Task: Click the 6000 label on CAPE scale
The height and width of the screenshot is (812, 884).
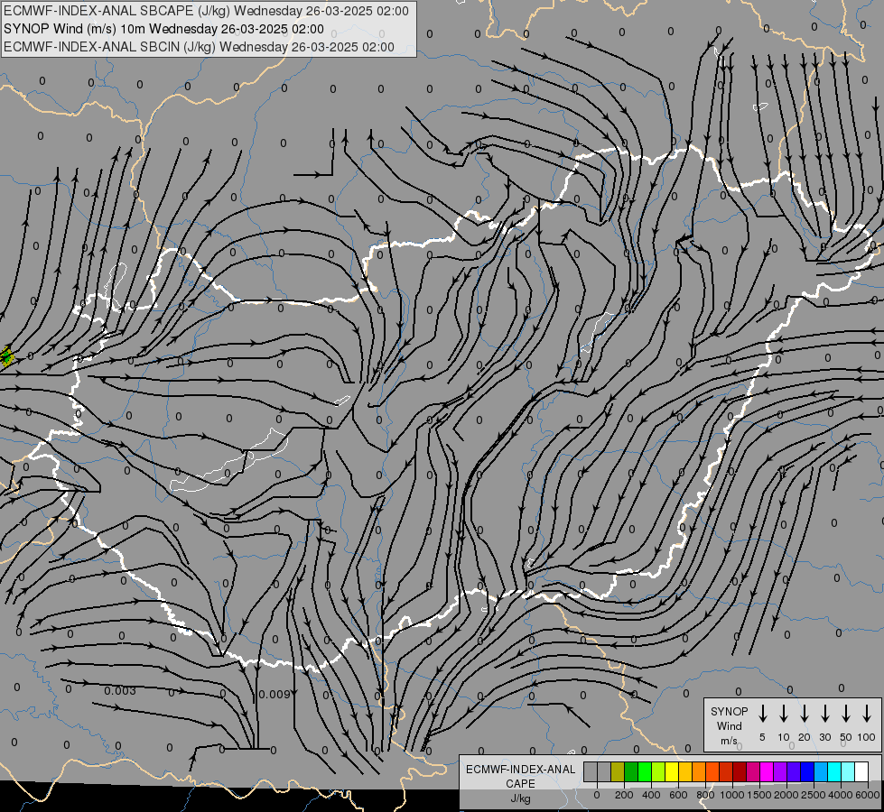Action: 867,795
